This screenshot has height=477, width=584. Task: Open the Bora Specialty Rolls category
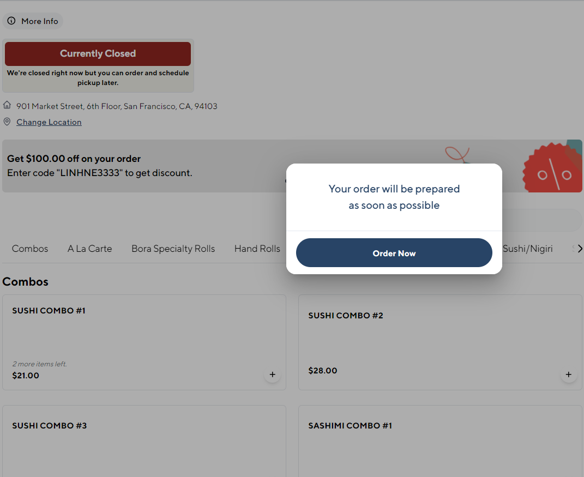point(173,248)
